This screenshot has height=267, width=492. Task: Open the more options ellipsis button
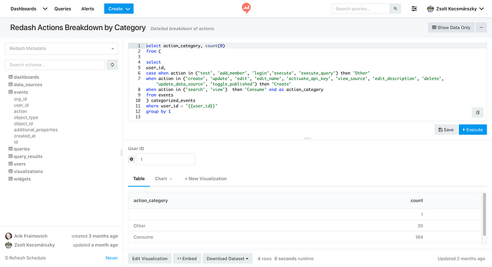coord(481,28)
